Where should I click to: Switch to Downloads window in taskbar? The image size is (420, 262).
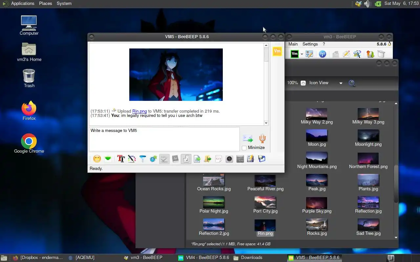[x=248, y=258]
